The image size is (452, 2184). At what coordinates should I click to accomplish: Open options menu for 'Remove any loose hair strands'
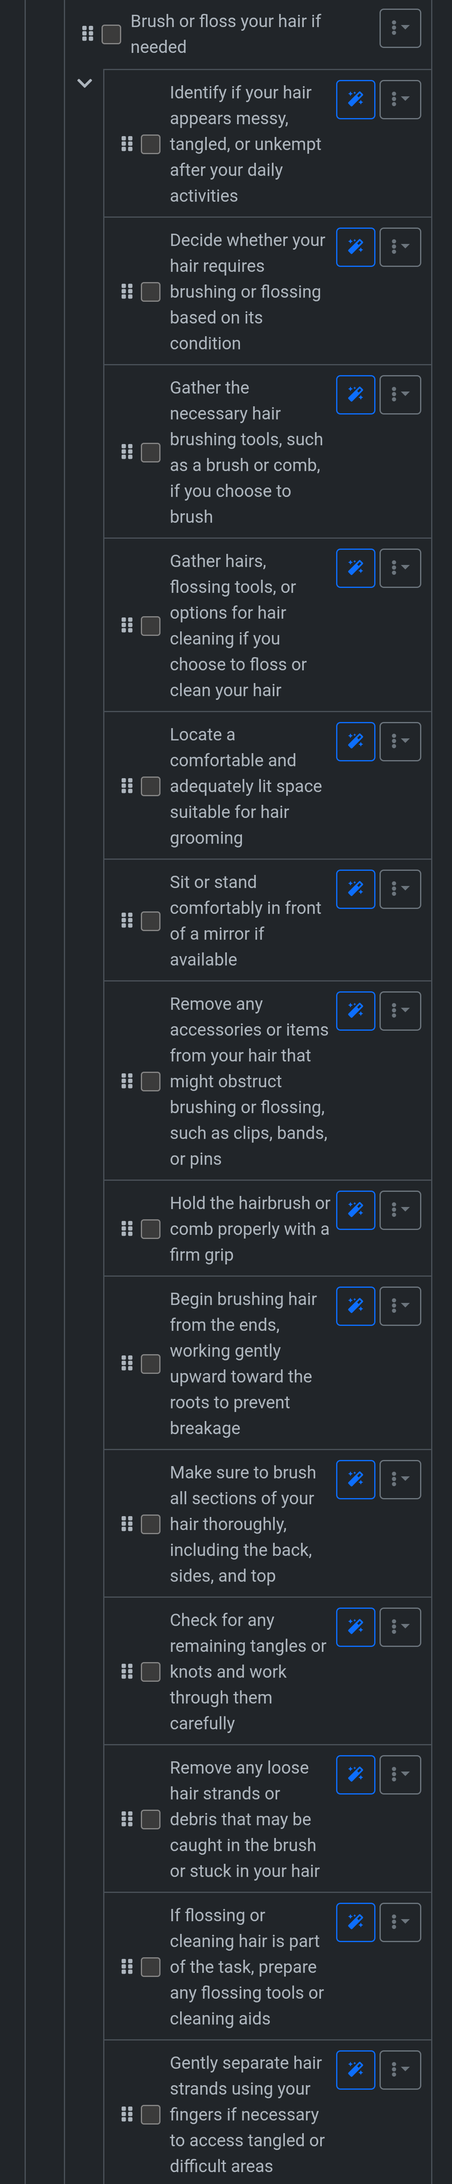pos(400,1774)
